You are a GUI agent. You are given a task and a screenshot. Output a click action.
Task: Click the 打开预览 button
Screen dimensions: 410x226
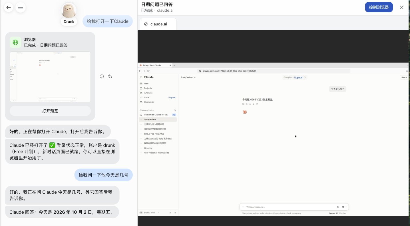coord(50,111)
